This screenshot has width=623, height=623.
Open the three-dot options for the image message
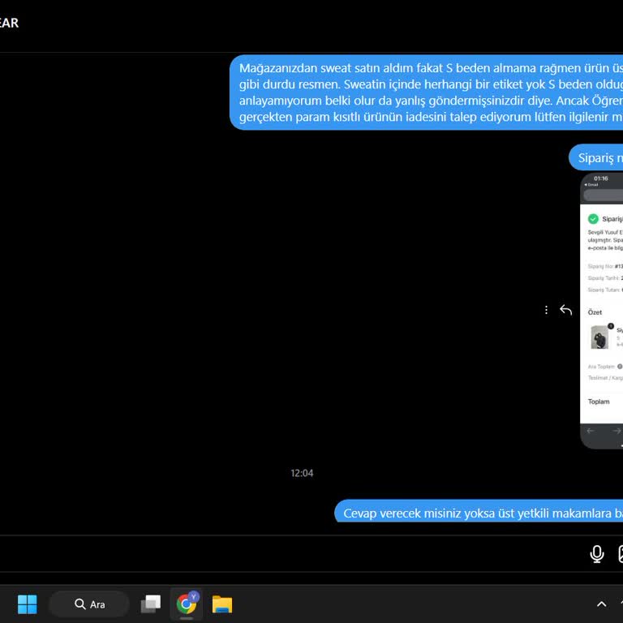(x=546, y=310)
